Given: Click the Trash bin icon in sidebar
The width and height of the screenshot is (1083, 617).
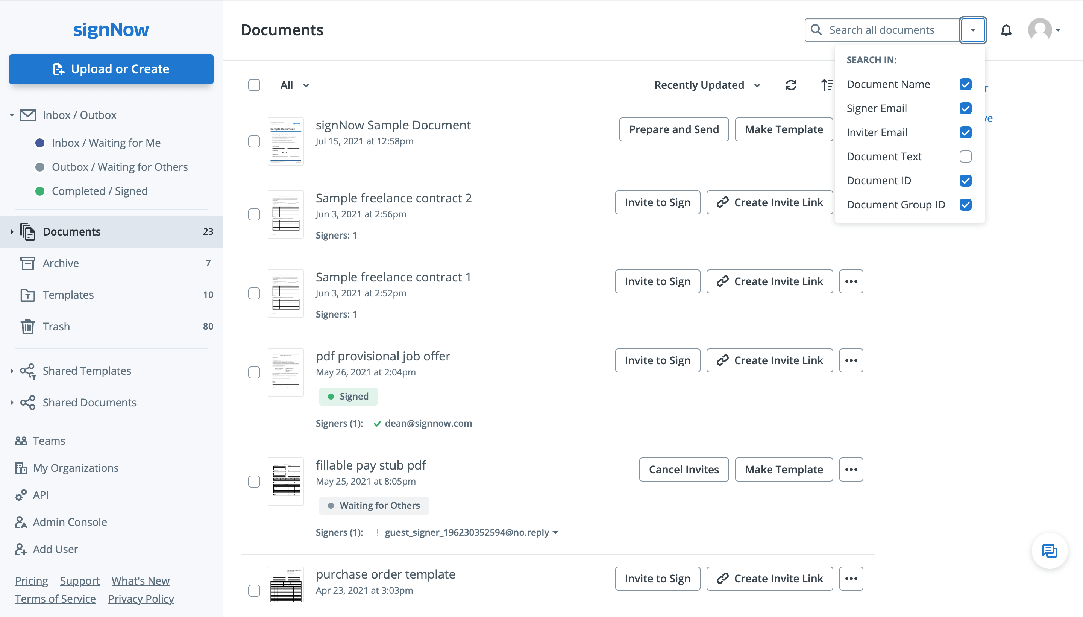Looking at the screenshot, I should [27, 326].
